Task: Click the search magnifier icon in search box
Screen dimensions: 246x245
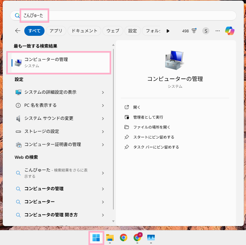Action: pyautogui.click(x=17, y=15)
